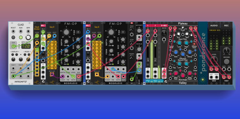Toggle left FM-OP LEVEL ENV switch
The width and height of the screenshot is (240, 119).
tap(68, 64)
